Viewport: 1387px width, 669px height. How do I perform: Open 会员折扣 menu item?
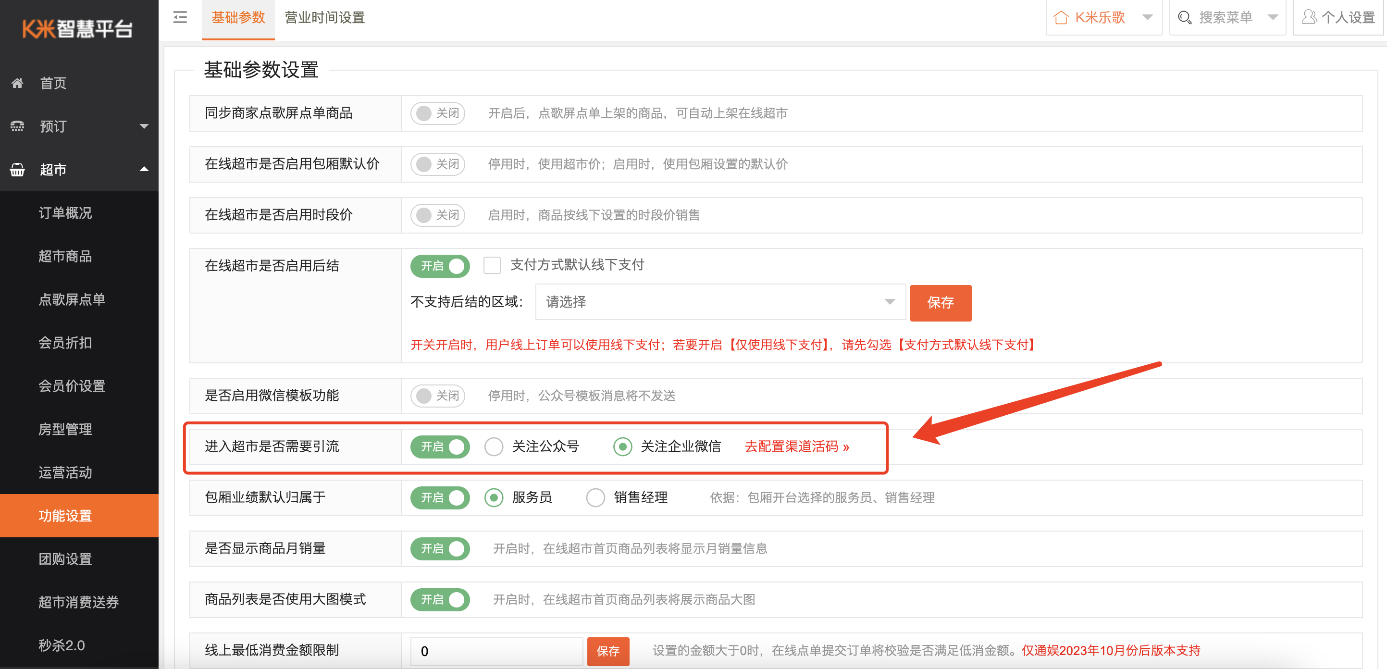(x=79, y=343)
